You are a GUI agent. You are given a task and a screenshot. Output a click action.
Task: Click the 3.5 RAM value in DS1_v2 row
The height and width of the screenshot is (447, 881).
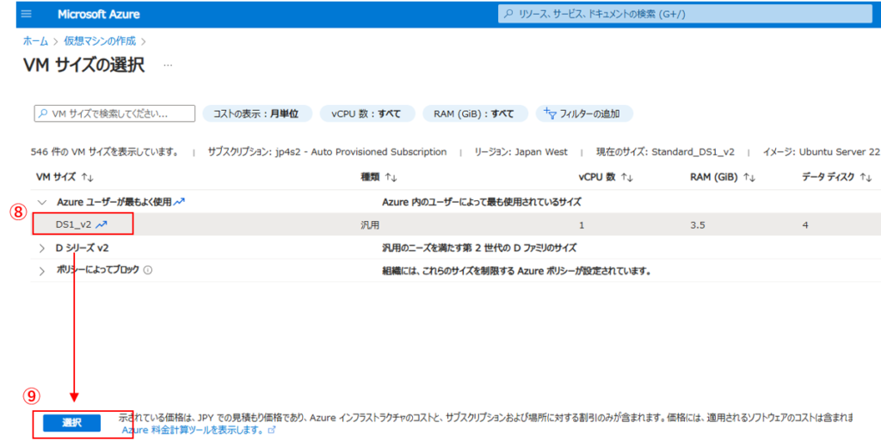pyautogui.click(x=697, y=224)
